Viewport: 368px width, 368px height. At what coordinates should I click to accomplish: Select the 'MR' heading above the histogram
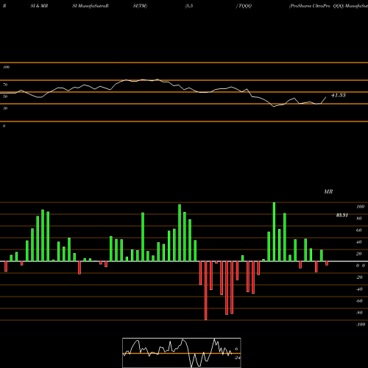click(328, 191)
